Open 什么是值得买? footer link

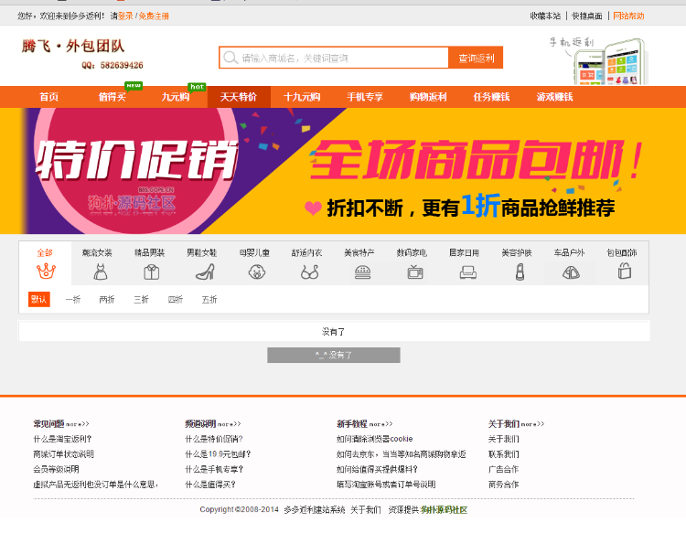coord(210,485)
